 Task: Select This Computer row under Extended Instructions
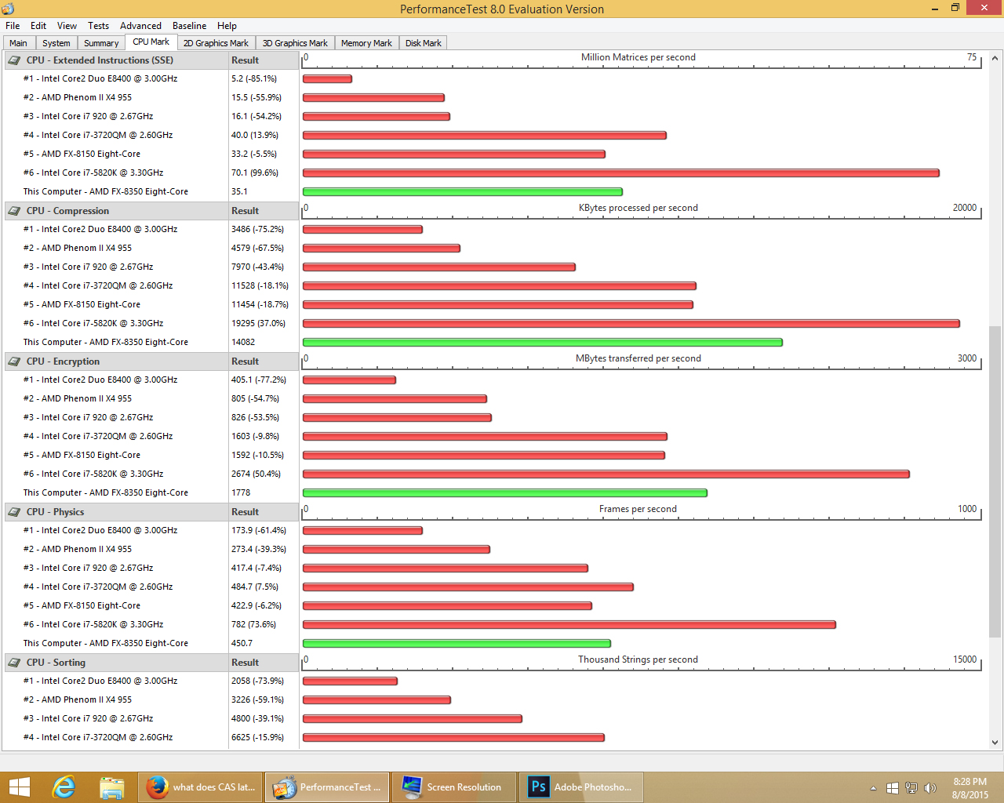coord(106,191)
